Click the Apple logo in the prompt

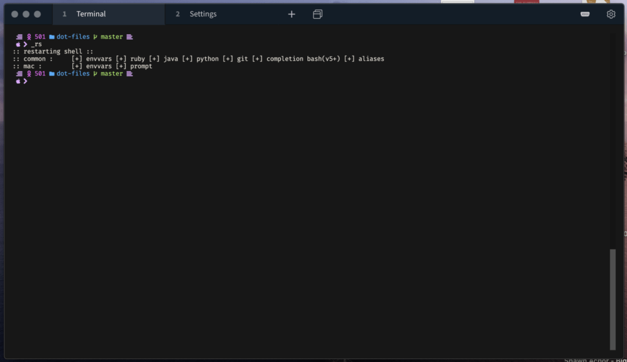tap(17, 44)
